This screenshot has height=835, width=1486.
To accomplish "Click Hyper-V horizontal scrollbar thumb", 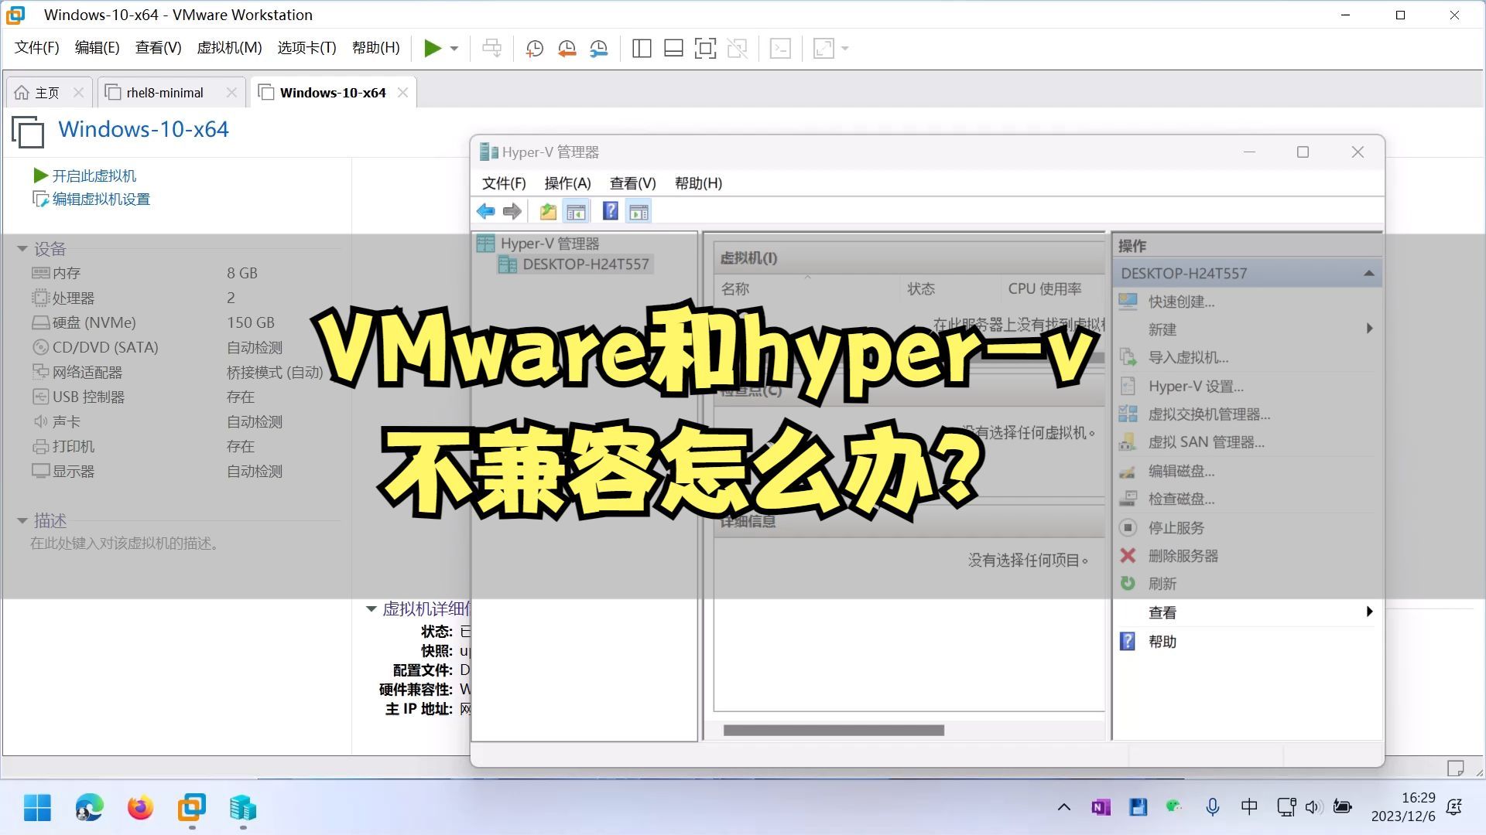I will tap(834, 731).
